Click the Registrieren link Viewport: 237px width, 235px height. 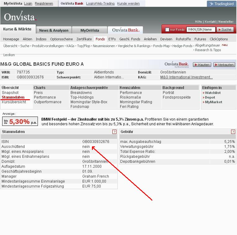44,3
